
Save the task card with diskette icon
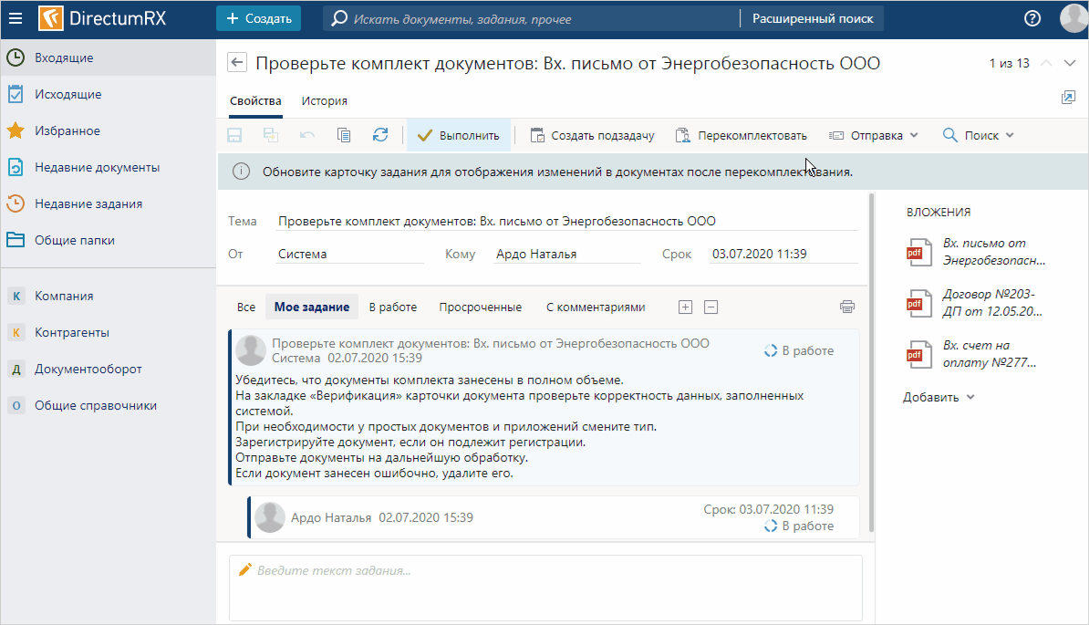pyautogui.click(x=234, y=135)
